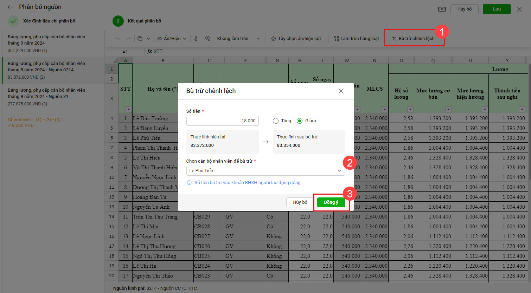531x293 pixels.
Task: Click Hủy bỏ in the dialog
Action: (x=300, y=202)
